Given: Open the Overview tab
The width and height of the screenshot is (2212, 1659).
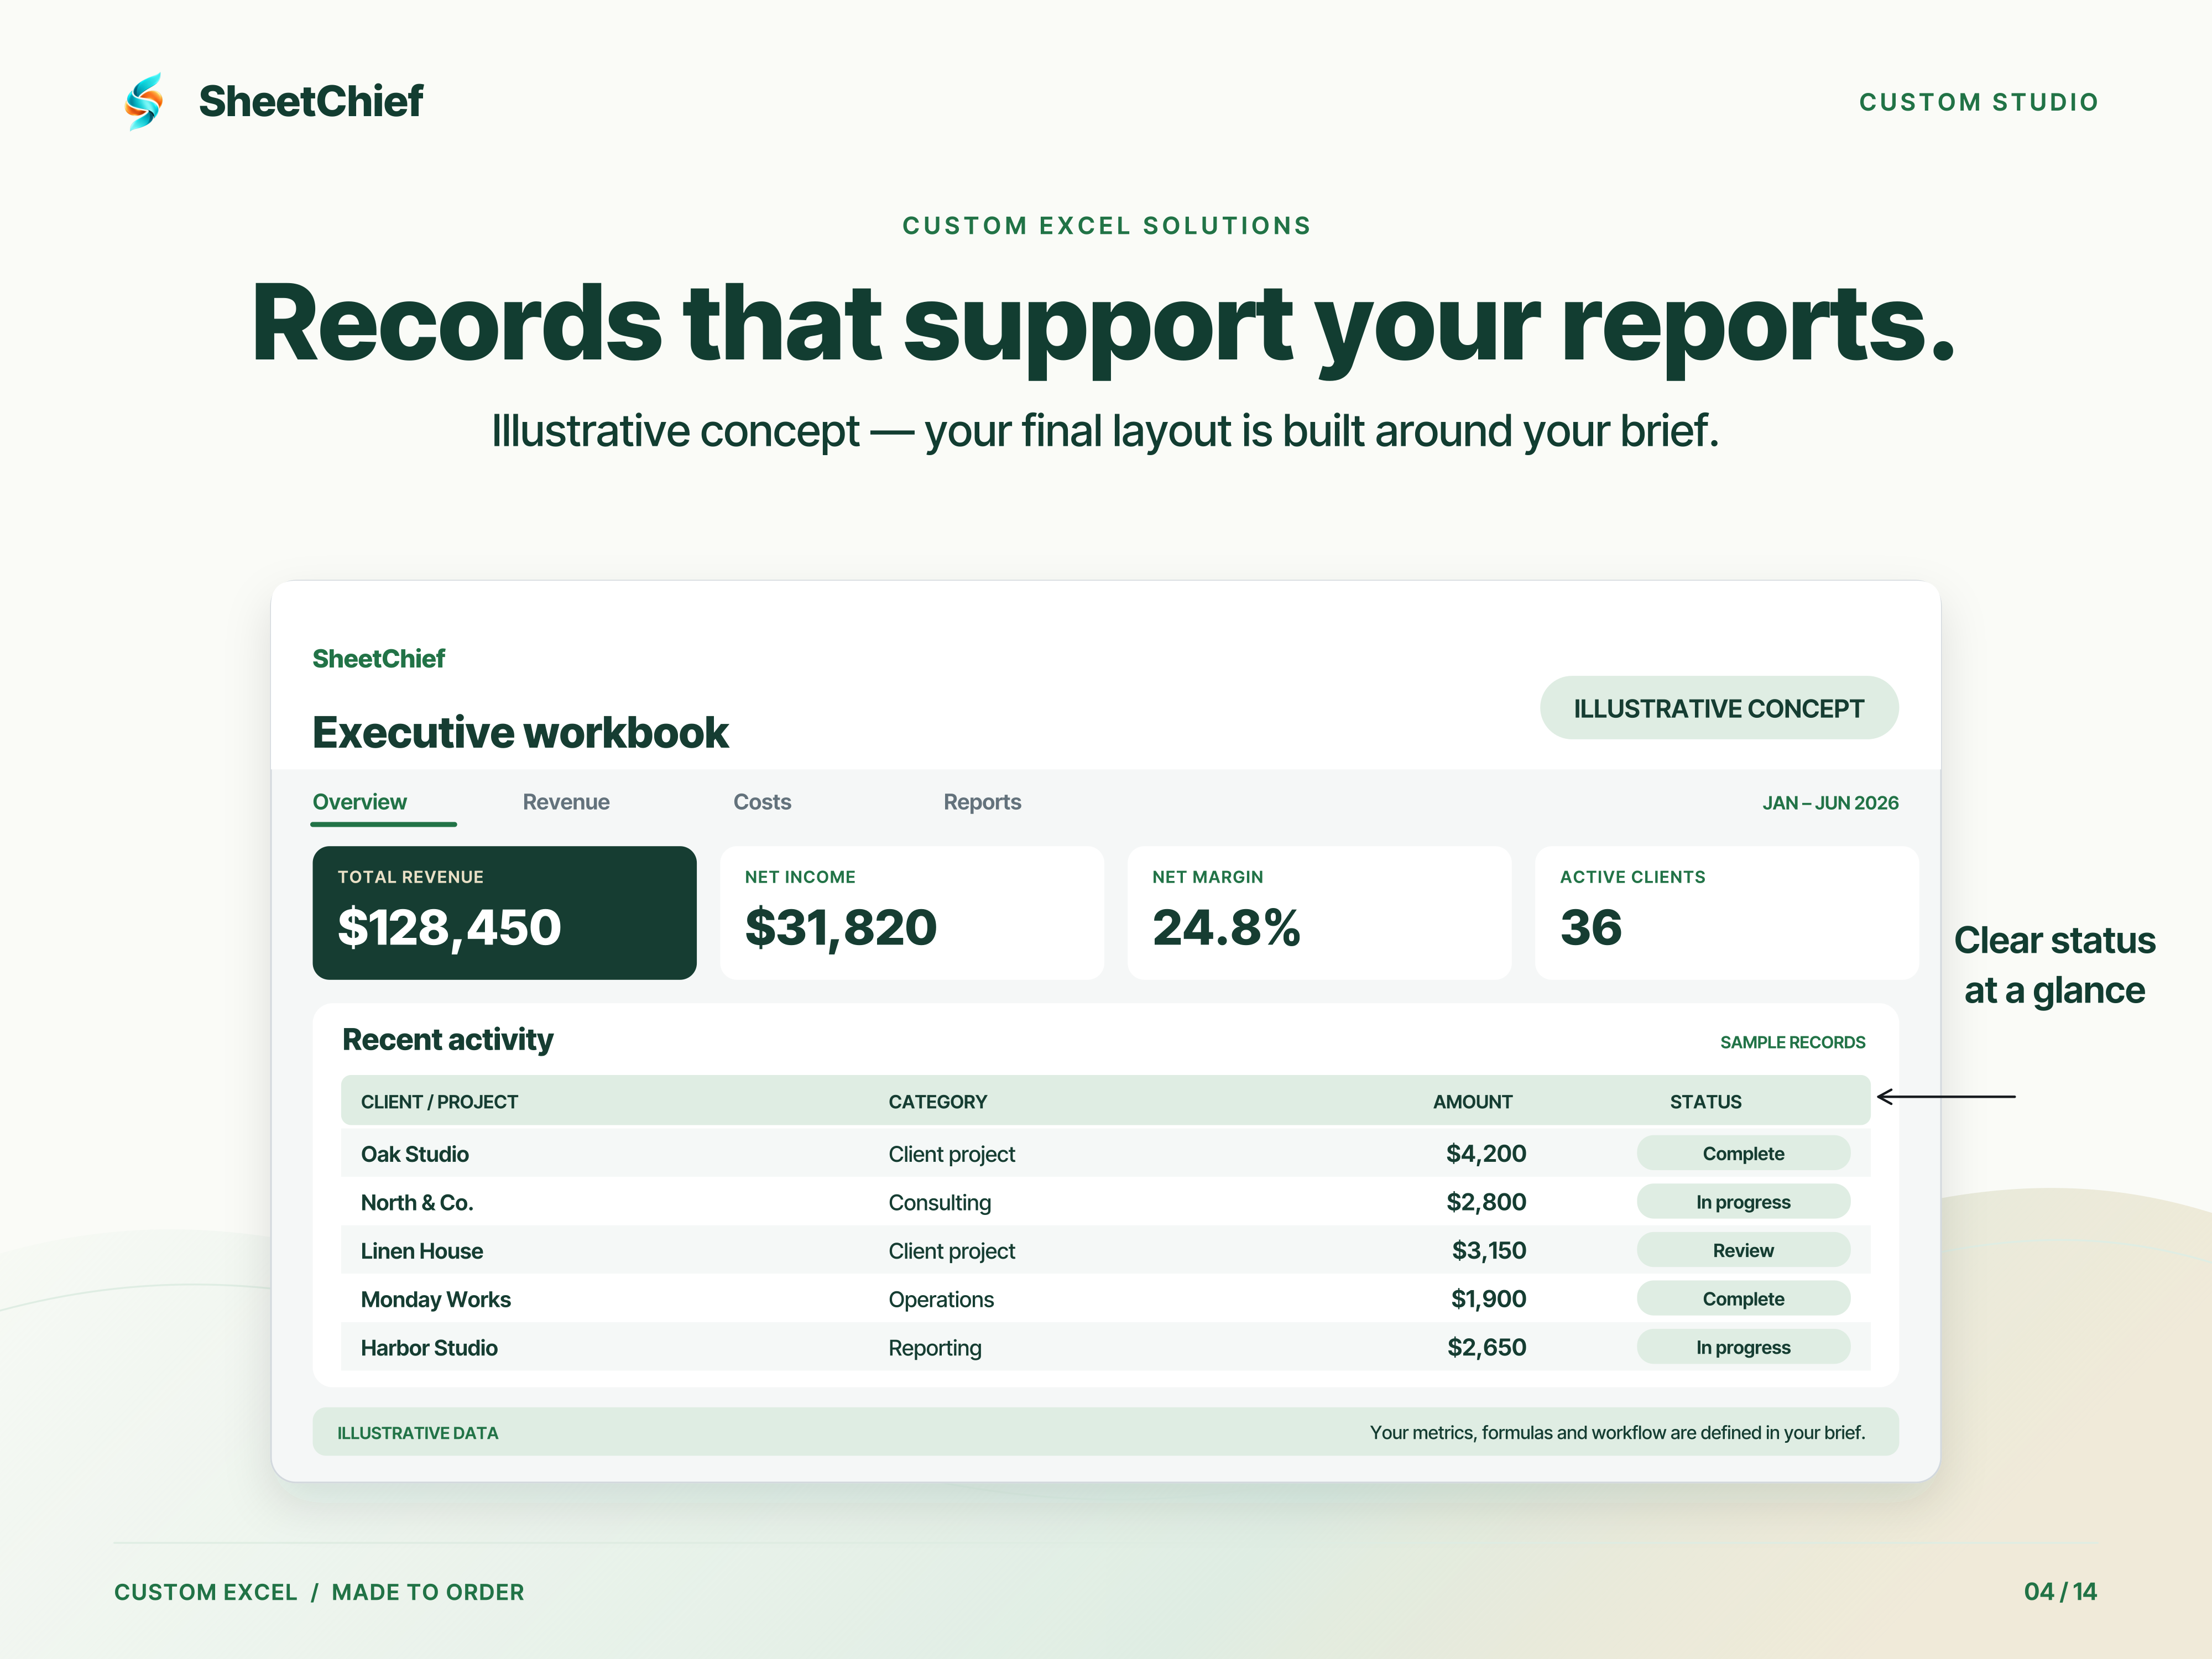Looking at the screenshot, I should pos(360,802).
